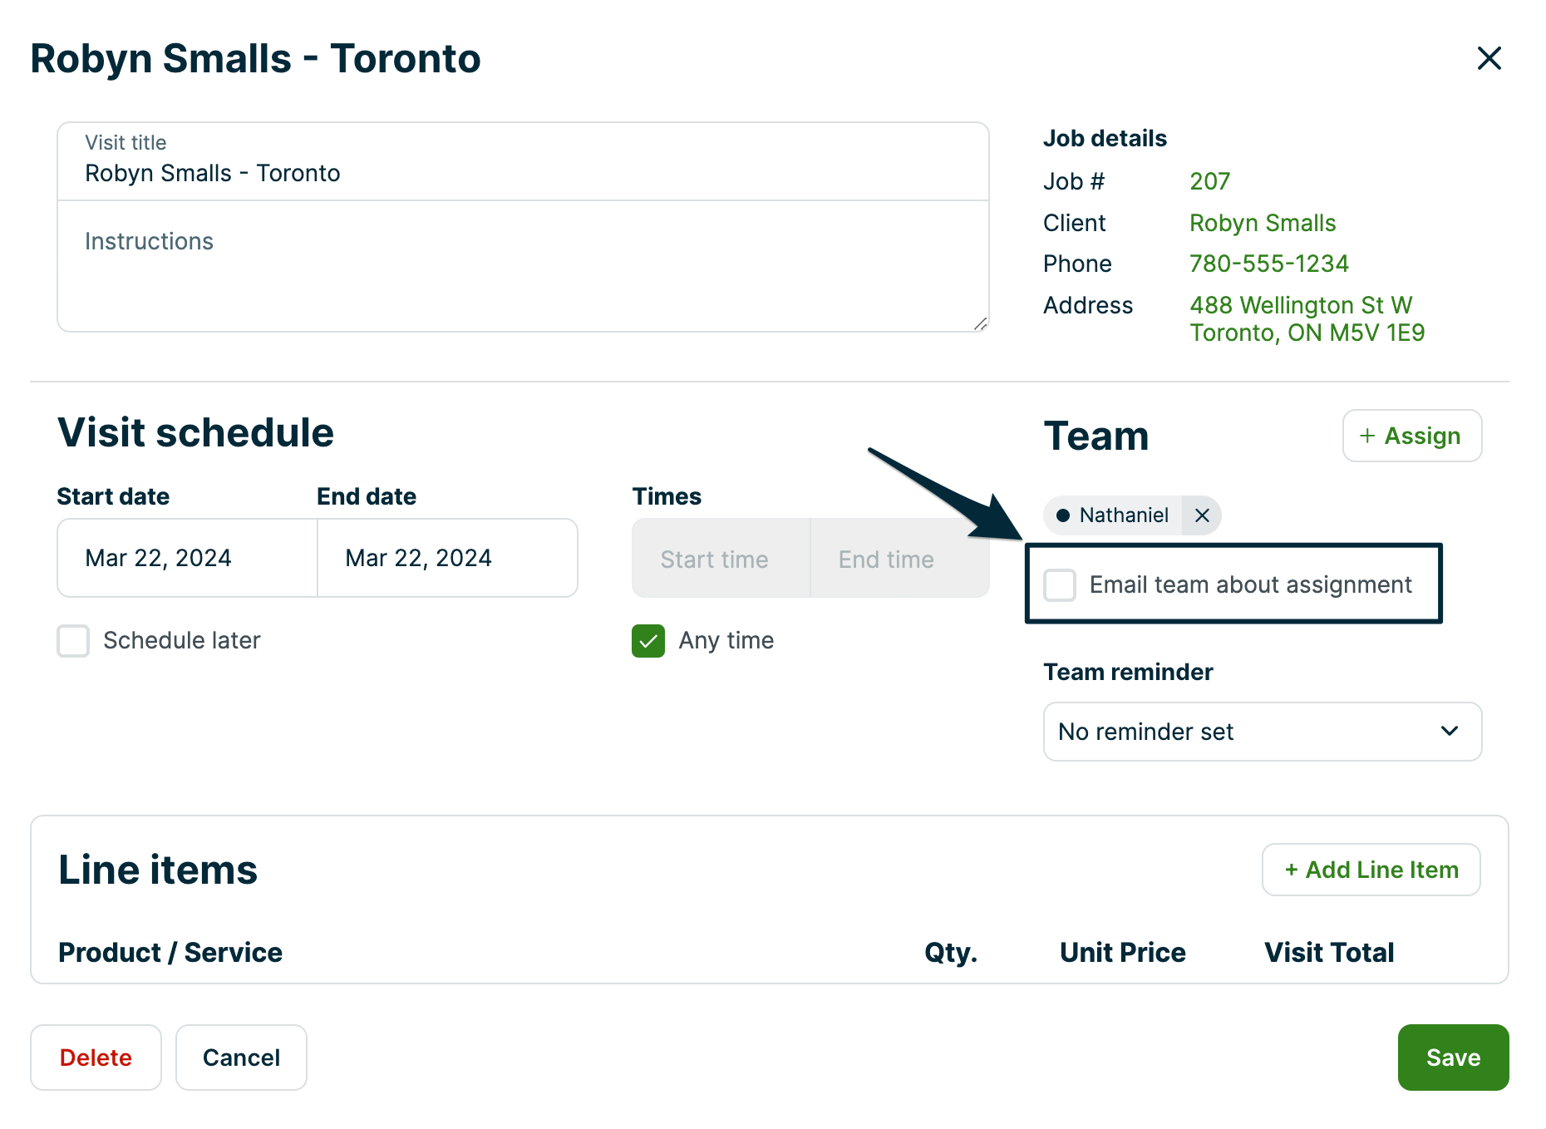Open the Start date picker
1546x1129 pixels.
[x=186, y=558]
